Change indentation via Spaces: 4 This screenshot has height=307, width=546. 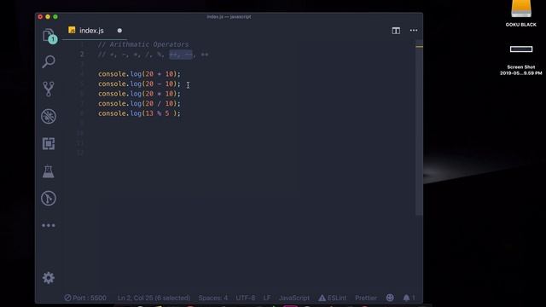pyautogui.click(x=213, y=298)
